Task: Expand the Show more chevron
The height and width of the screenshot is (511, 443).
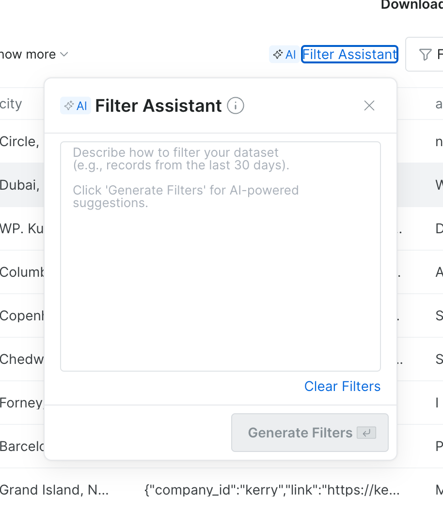Action: click(x=63, y=54)
